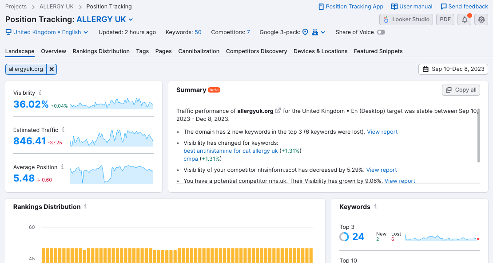Screen dimensions: 493x263
Task: Open the Looker Studio integration
Action: (406, 19)
